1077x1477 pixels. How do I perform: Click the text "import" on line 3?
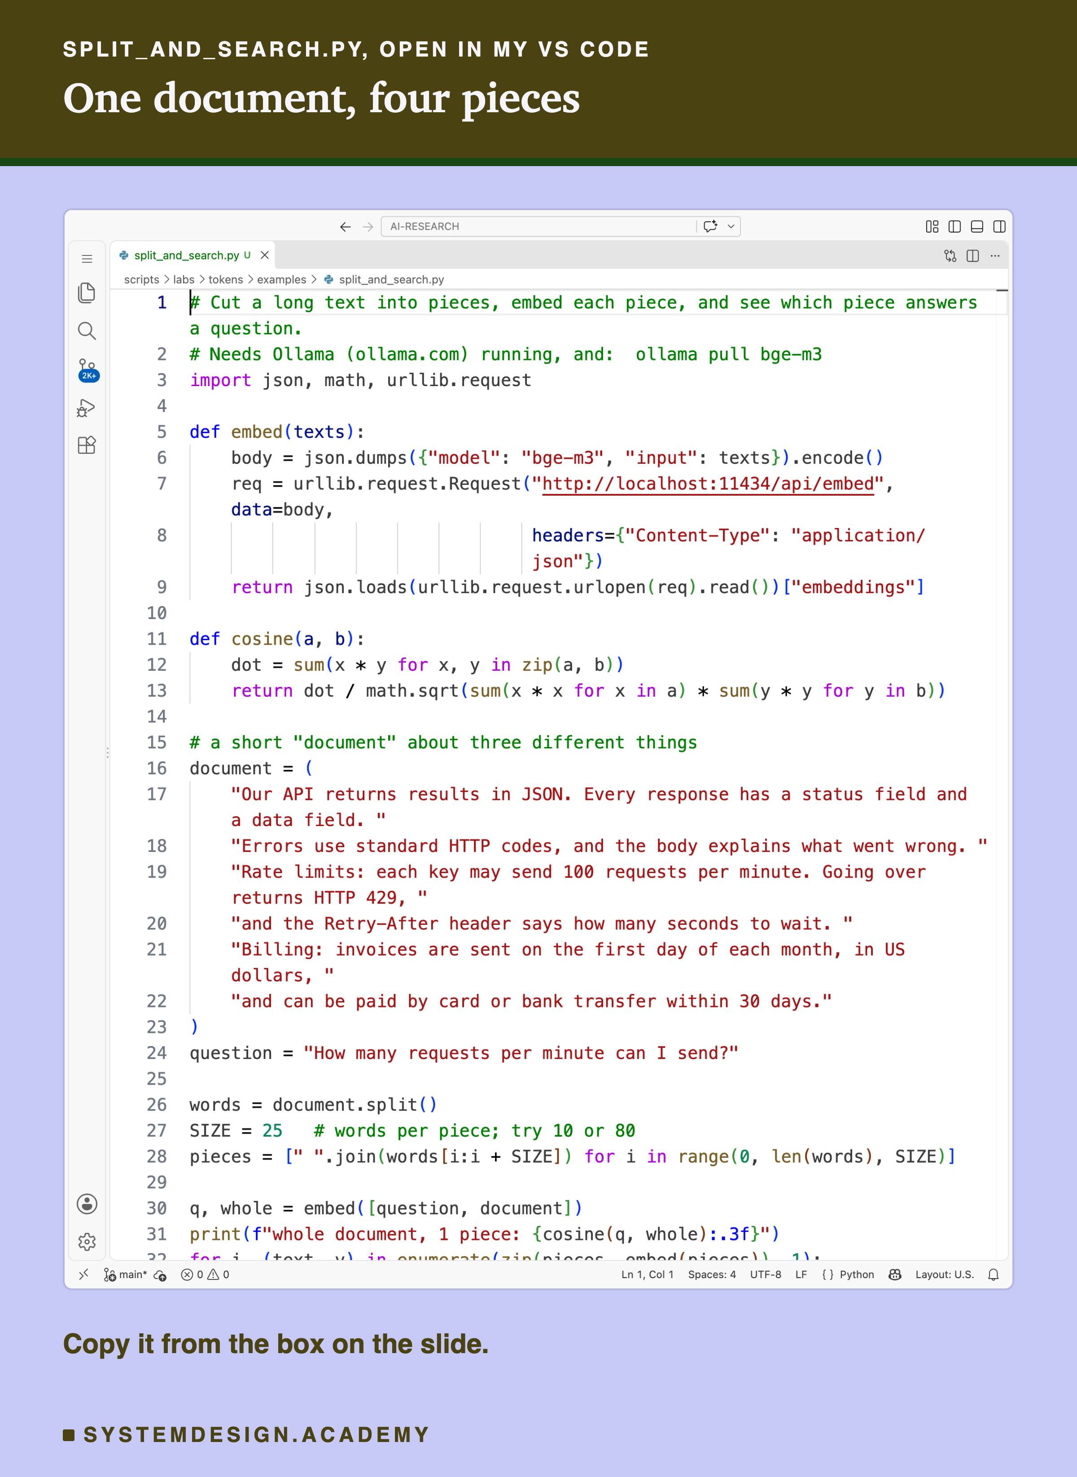point(220,380)
